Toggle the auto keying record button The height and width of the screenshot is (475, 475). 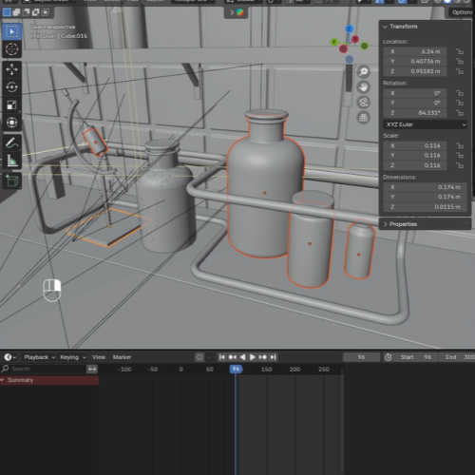tap(199, 357)
